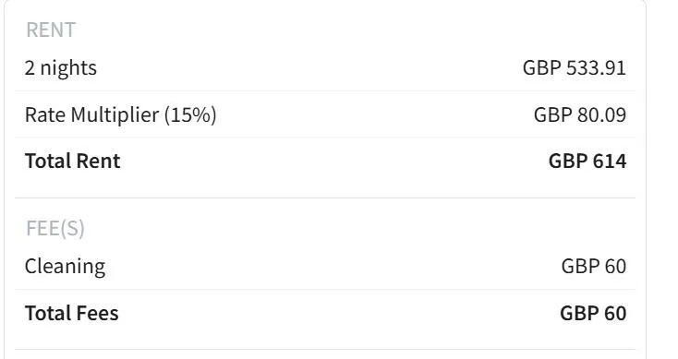Click the Cleaning row GBP 60 amount
The width and height of the screenshot is (678, 359).
[x=594, y=266]
